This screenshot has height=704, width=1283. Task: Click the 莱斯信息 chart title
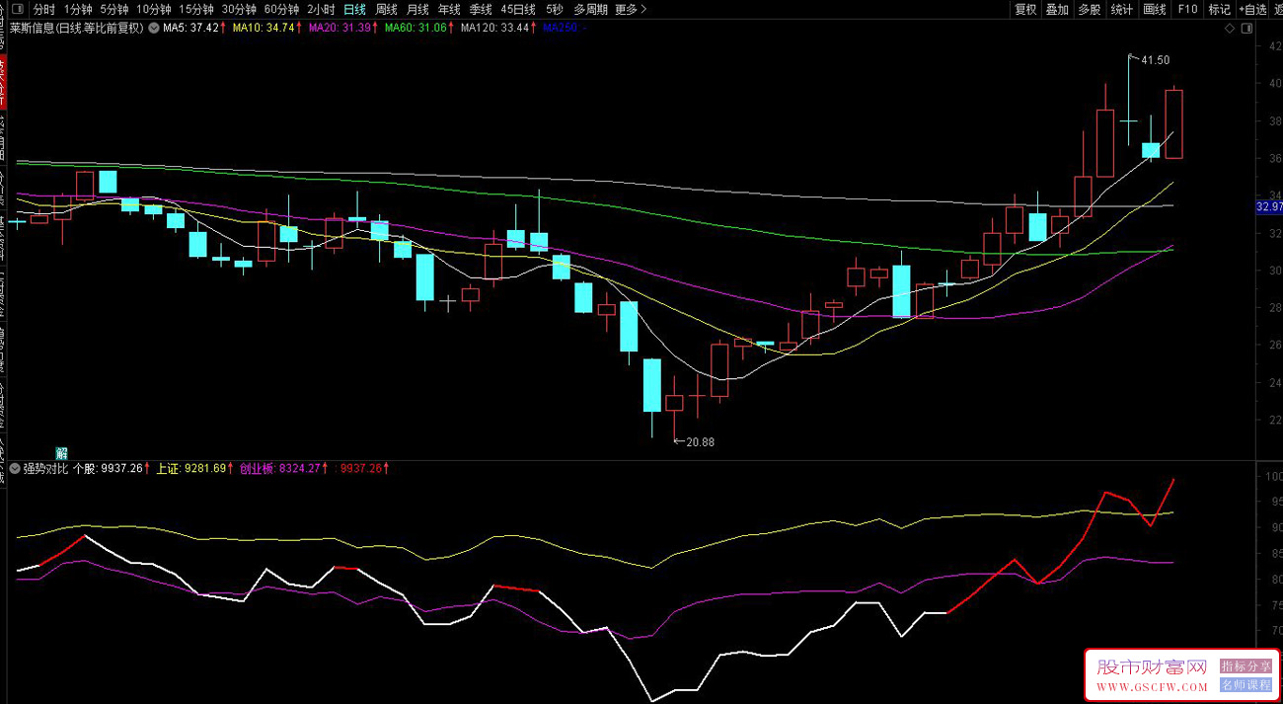pos(77,28)
